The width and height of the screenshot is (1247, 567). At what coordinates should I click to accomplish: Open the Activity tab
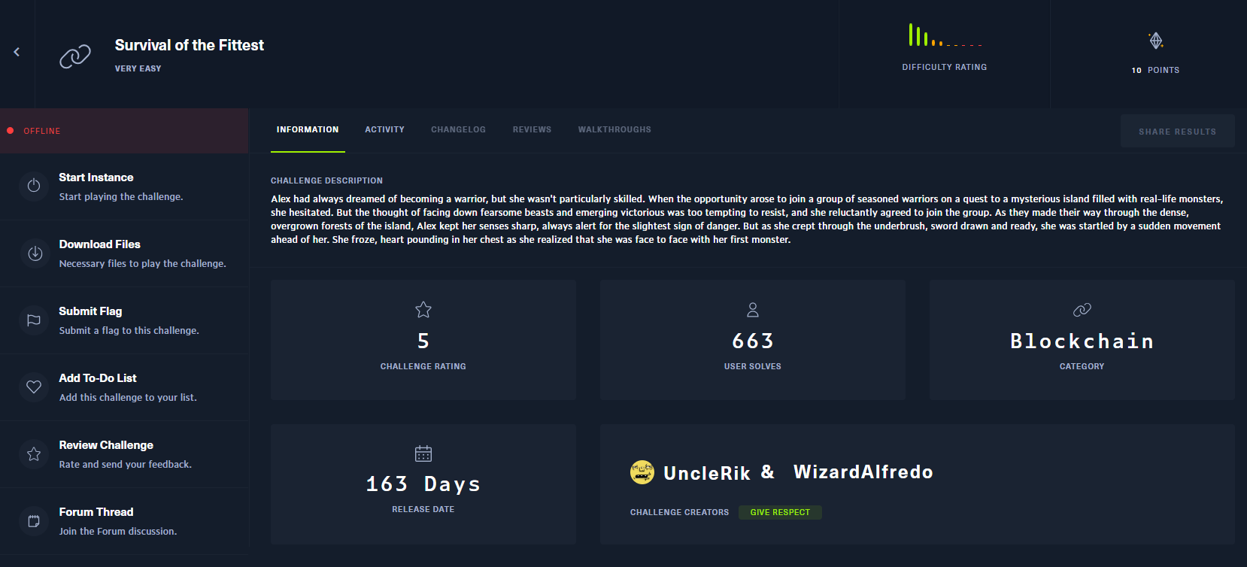click(x=384, y=130)
